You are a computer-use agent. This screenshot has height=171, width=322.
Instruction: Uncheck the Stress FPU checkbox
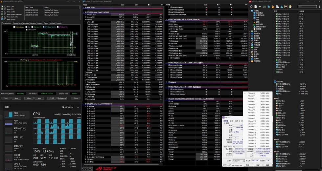(x=5, y=9)
